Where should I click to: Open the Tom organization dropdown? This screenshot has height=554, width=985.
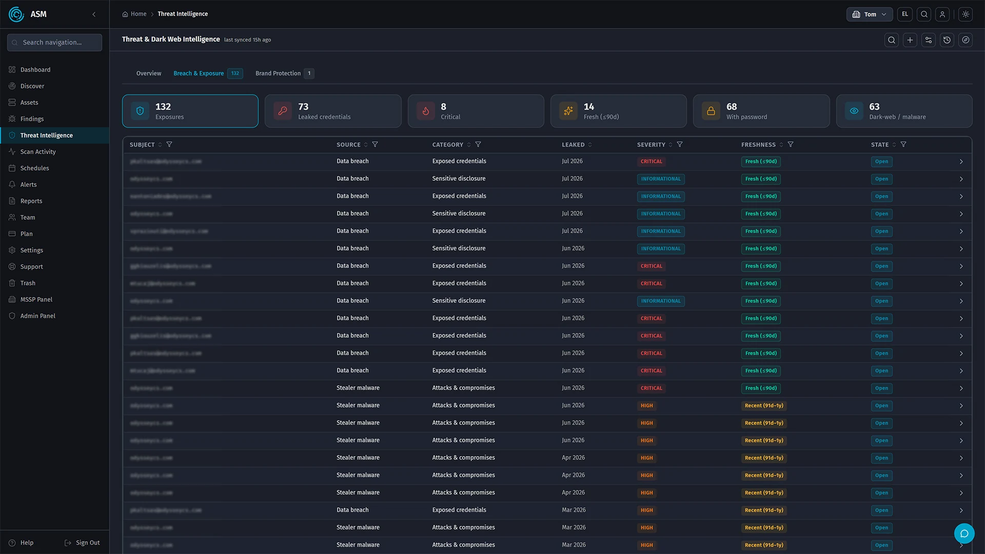tap(870, 14)
